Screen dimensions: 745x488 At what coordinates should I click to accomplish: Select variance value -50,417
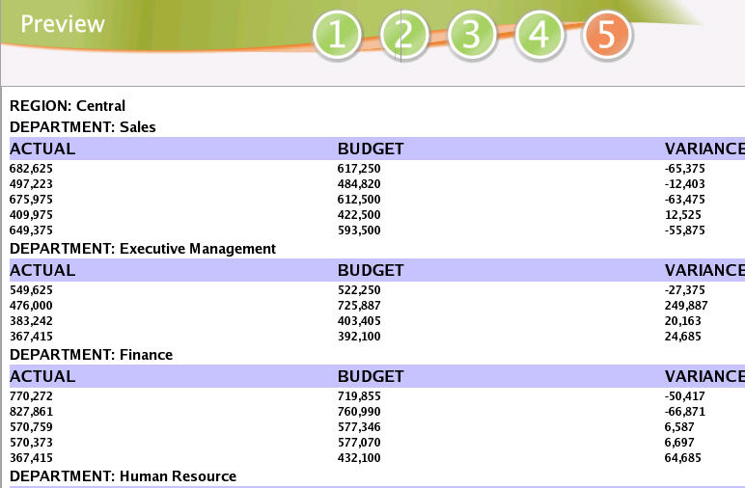(x=684, y=396)
